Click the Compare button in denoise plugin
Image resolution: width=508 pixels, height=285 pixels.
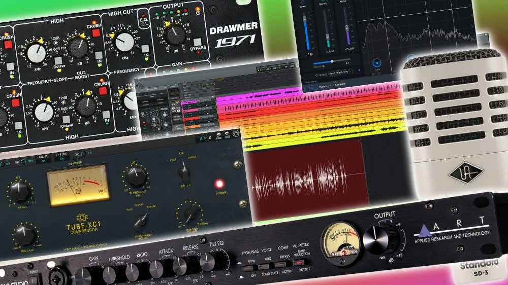[340, 85]
